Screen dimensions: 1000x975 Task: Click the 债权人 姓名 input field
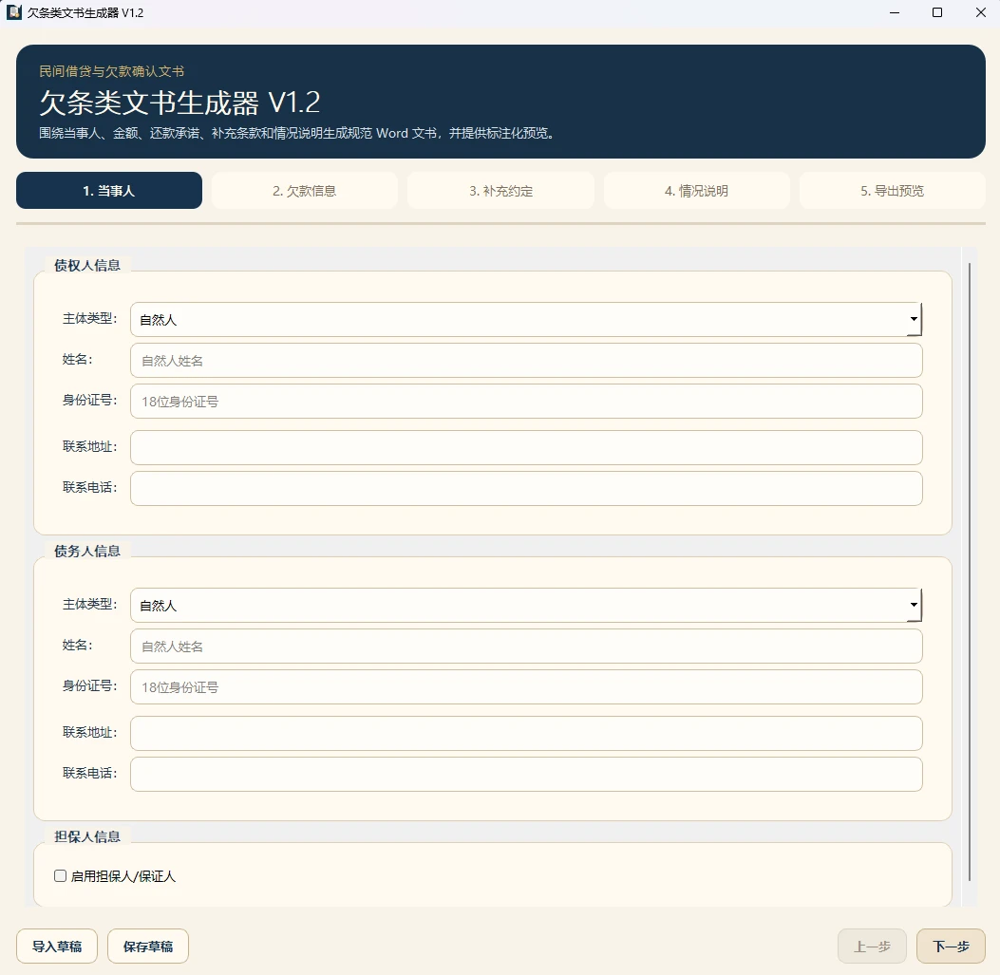coord(526,360)
